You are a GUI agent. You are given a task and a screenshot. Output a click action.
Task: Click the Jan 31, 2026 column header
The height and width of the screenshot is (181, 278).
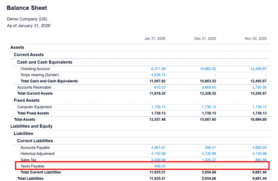coord(155,39)
